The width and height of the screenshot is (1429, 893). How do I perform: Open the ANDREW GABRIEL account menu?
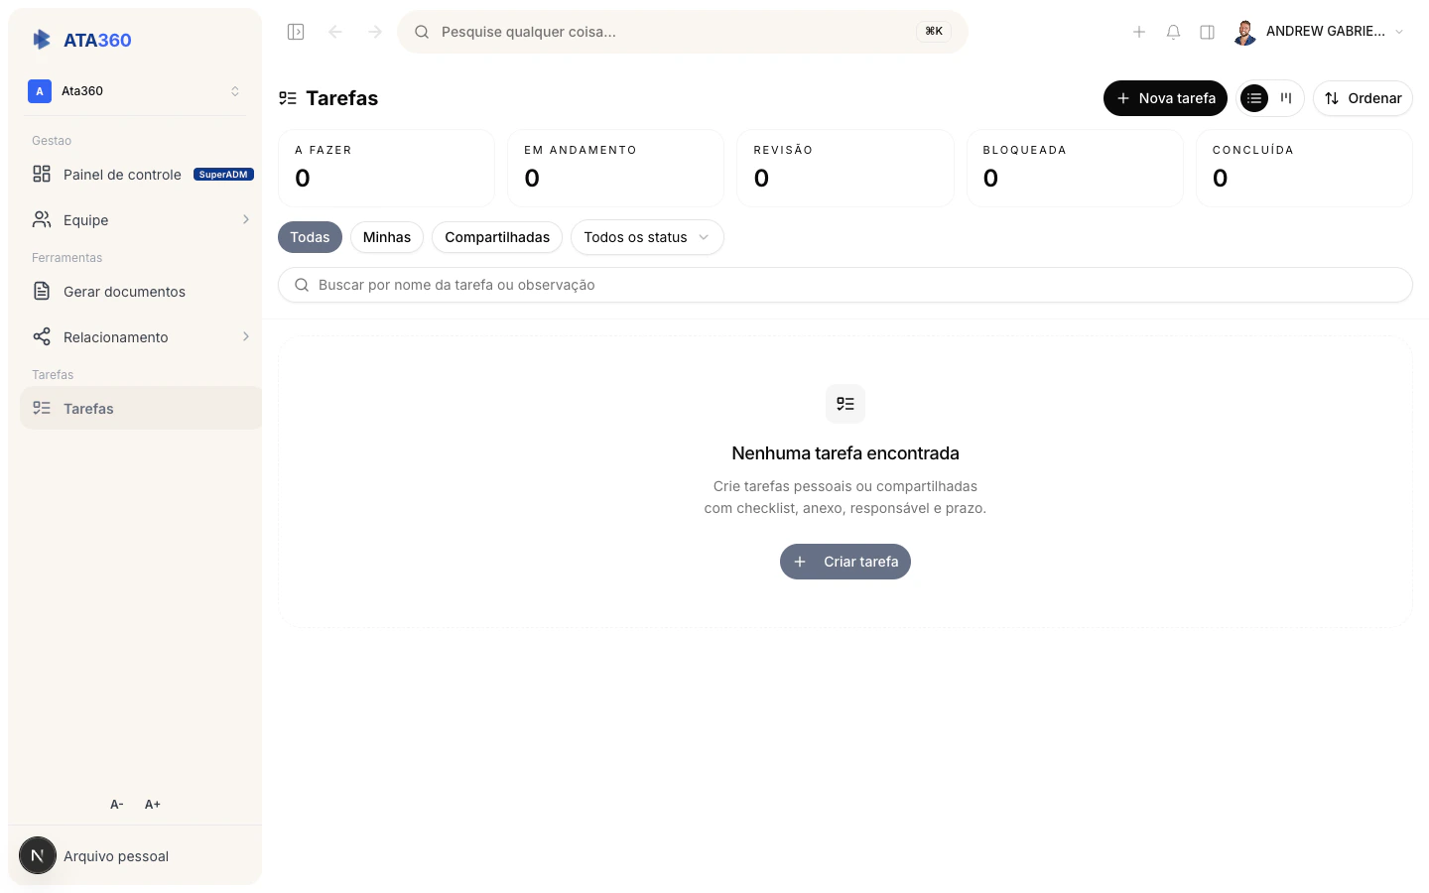(1320, 31)
